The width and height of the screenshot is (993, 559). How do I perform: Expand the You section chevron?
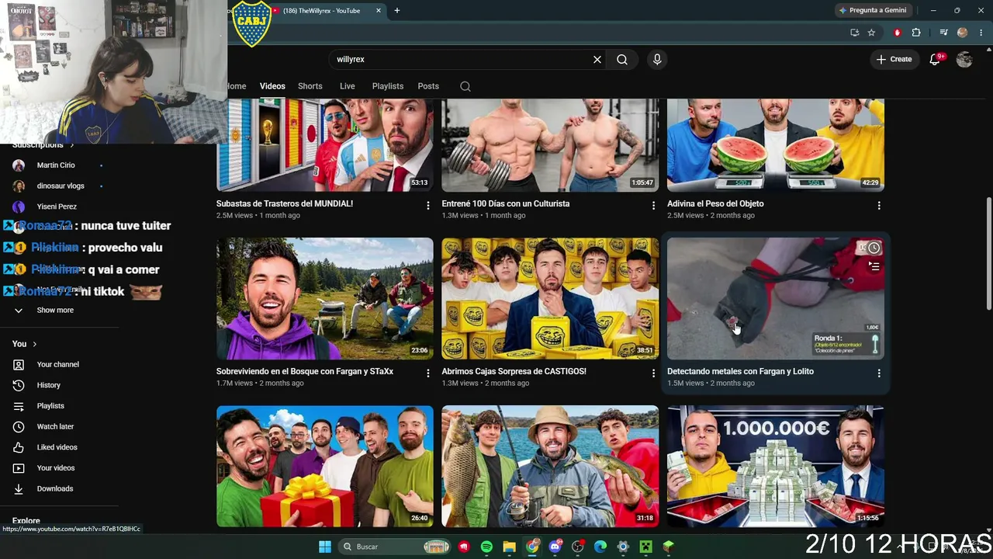[x=34, y=344]
